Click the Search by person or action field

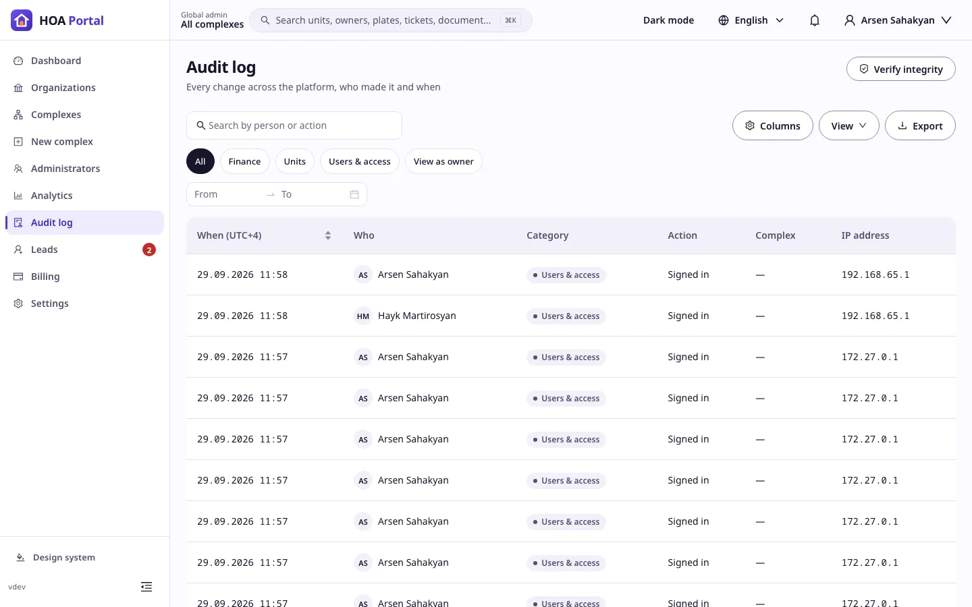tap(294, 125)
